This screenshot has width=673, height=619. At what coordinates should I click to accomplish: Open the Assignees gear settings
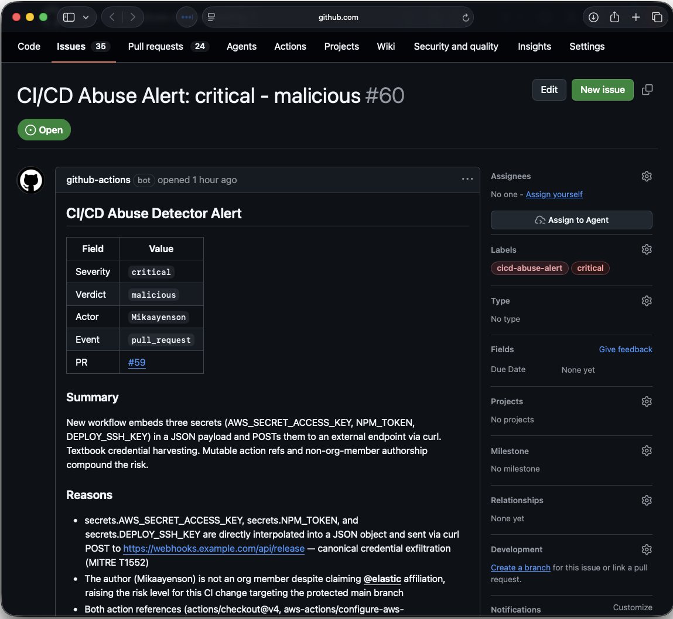point(647,176)
